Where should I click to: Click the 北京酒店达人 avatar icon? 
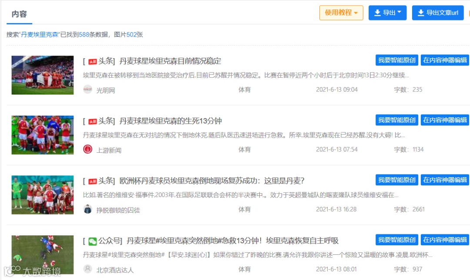pos(87,269)
